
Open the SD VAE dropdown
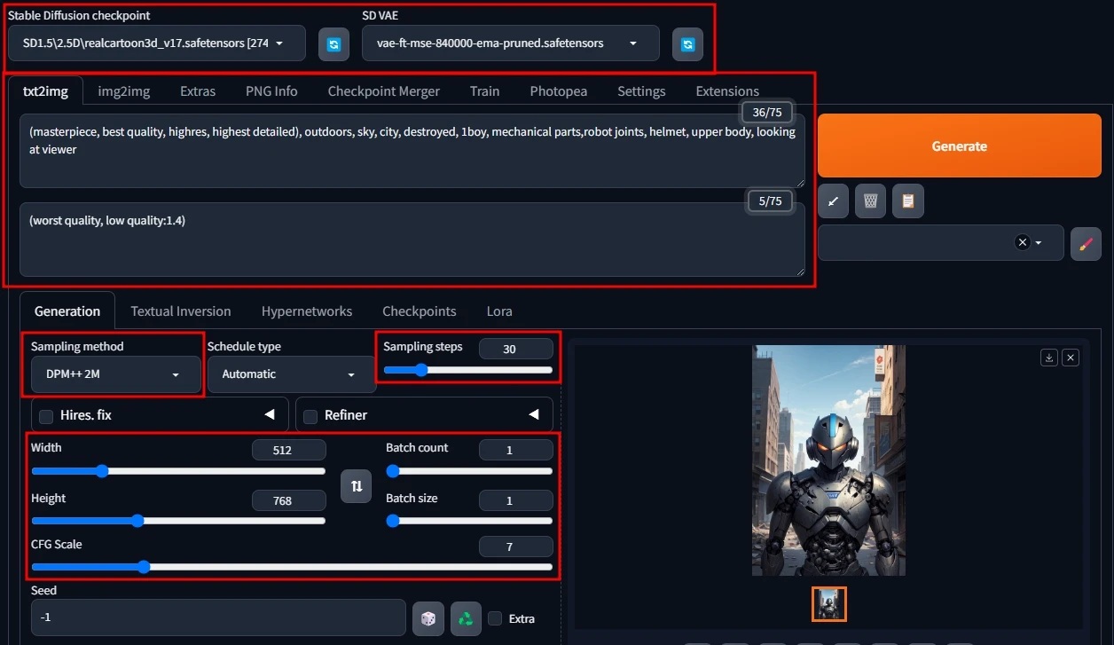click(x=511, y=43)
